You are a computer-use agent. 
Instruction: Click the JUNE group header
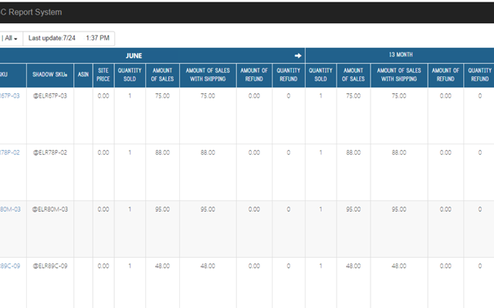click(134, 55)
